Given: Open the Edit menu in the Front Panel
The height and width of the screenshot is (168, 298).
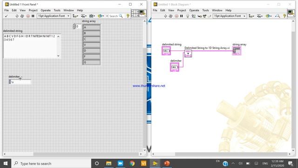Looking at the screenshot, I should click(14, 10).
